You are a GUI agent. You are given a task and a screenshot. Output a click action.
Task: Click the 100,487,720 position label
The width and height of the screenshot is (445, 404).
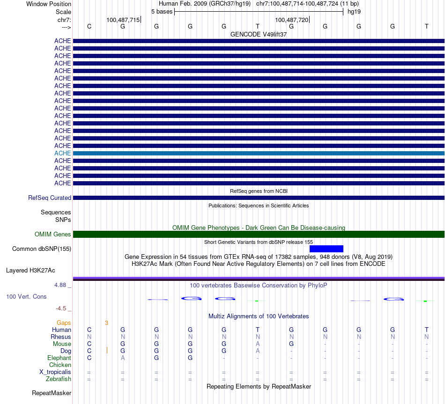pos(292,20)
